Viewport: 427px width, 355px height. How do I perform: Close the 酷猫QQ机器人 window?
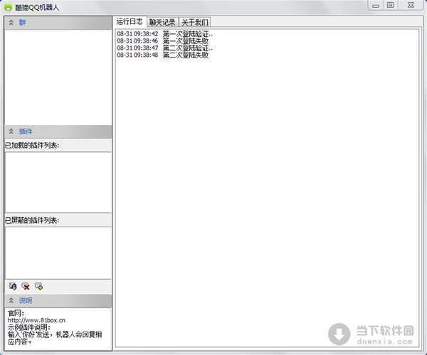click(x=411, y=6)
